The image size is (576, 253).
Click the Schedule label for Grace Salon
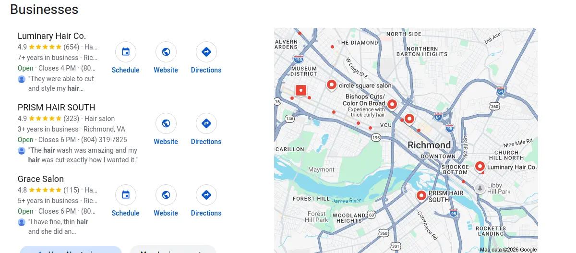pos(126,213)
